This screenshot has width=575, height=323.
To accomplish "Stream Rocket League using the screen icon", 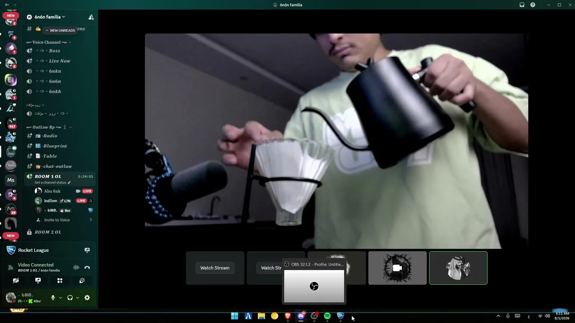I will (x=87, y=250).
